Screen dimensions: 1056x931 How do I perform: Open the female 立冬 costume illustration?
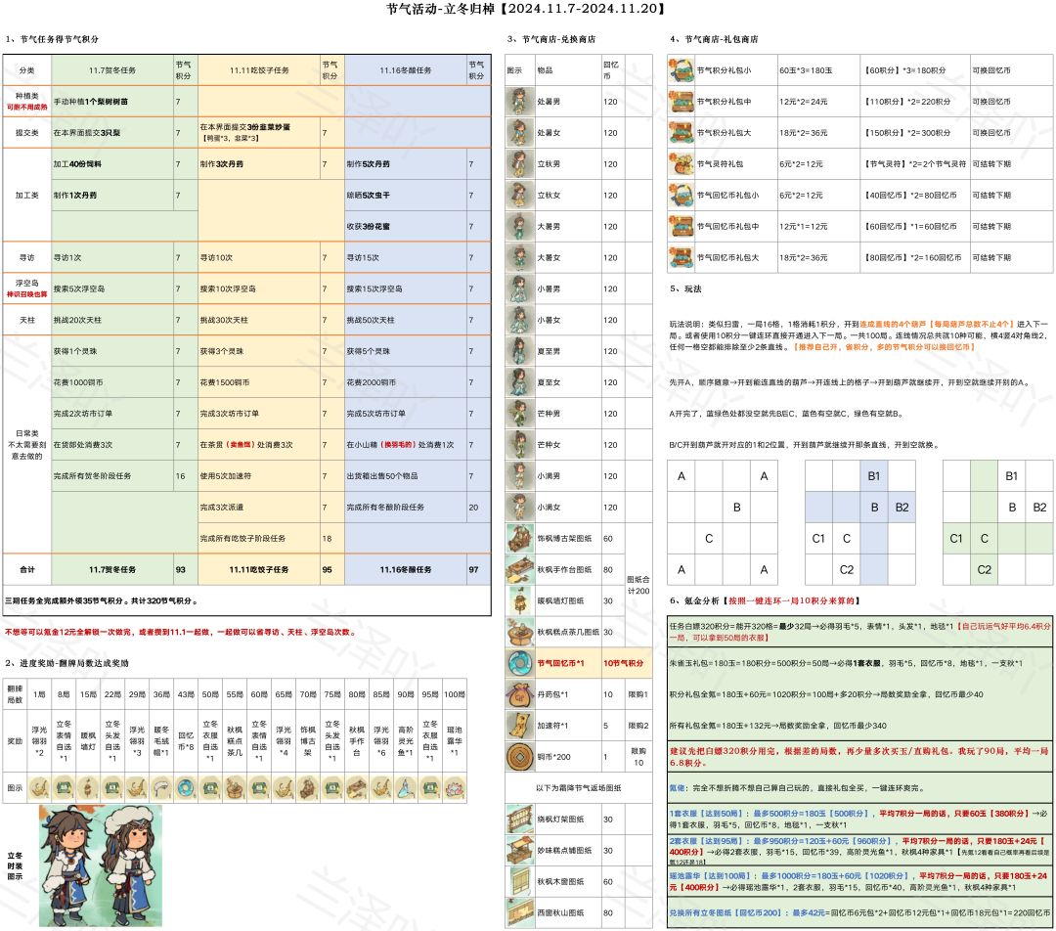[129, 864]
